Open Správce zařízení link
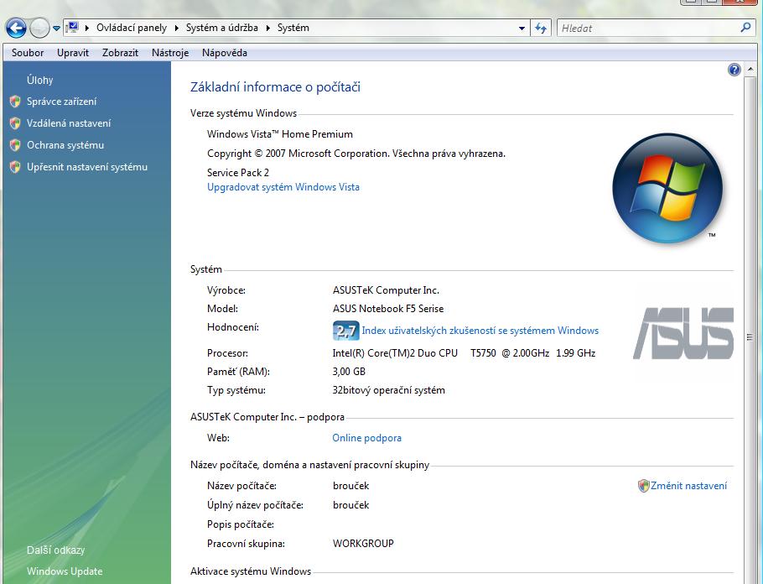 coord(62,102)
